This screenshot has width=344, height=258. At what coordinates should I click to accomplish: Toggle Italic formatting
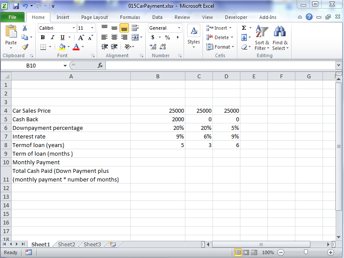click(x=52, y=37)
